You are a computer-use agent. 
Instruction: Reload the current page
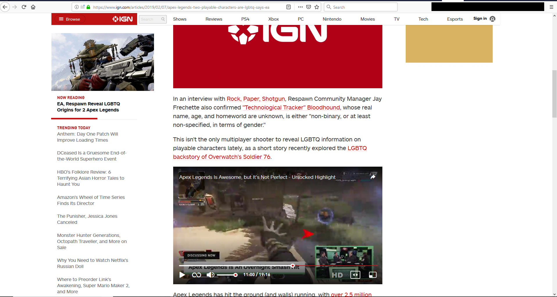24,7
